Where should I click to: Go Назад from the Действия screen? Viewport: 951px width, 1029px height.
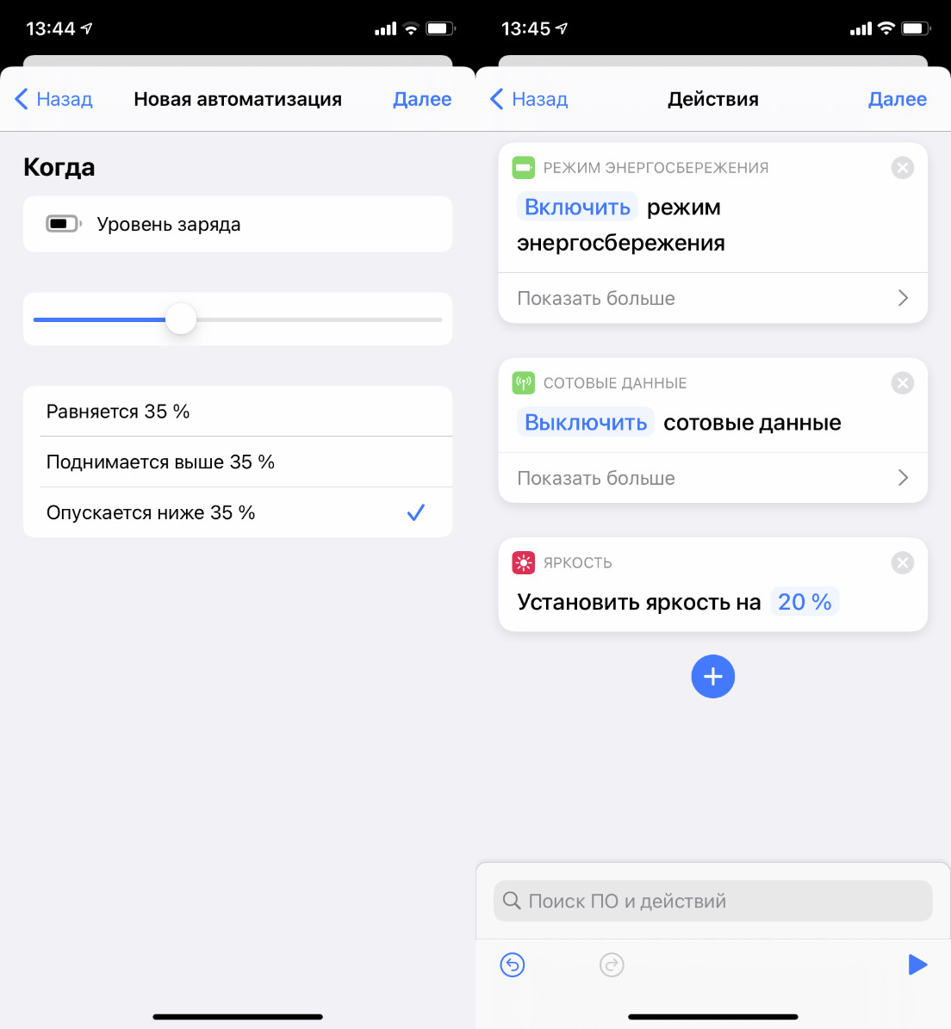pyautogui.click(x=529, y=99)
